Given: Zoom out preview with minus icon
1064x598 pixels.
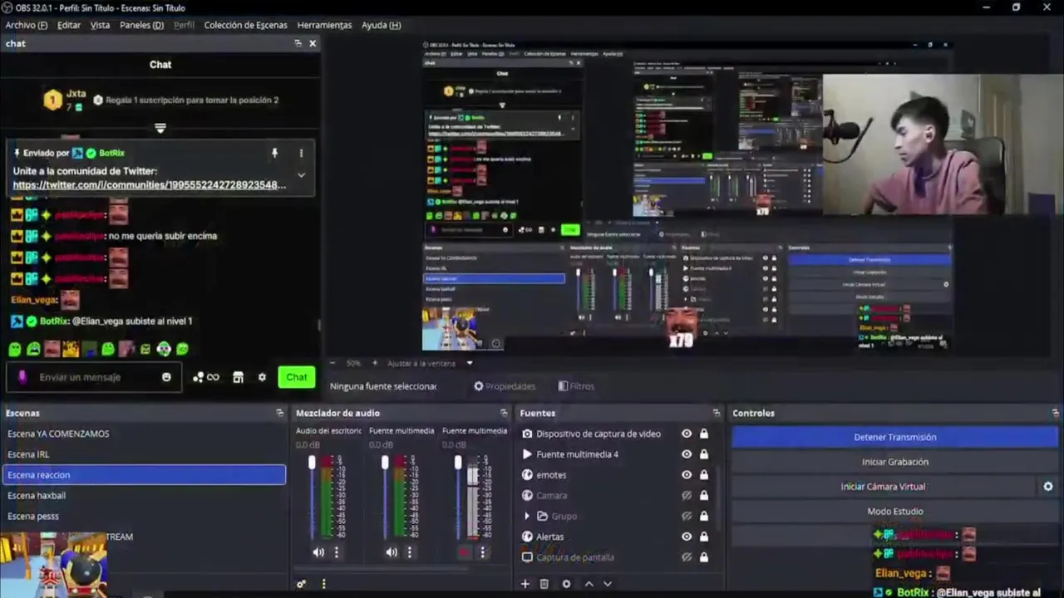Looking at the screenshot, I should 332,363.
